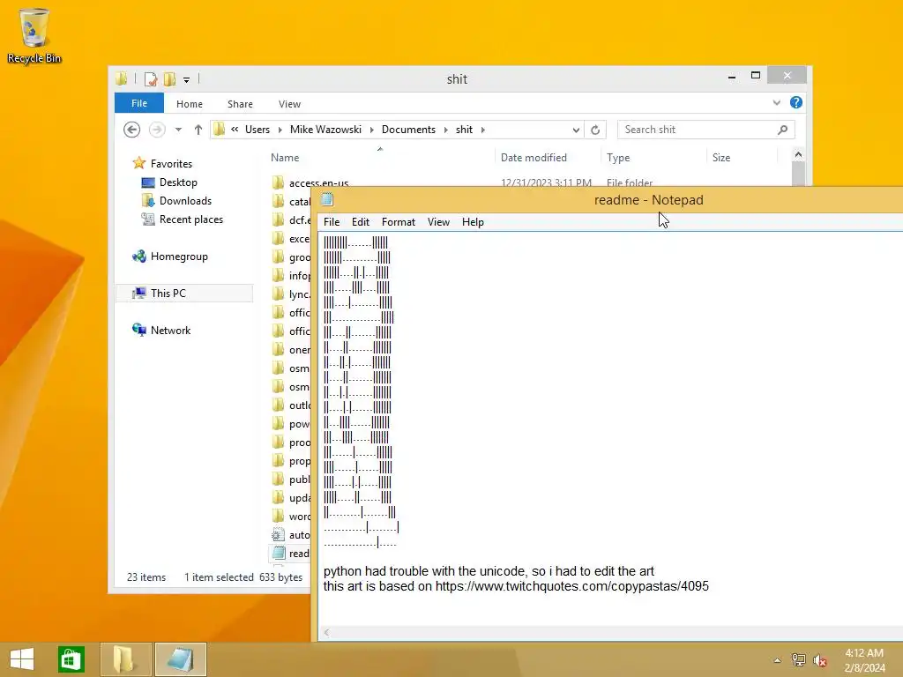Open Customize Quick Access Toolbar dropdown
The width and height of the screenshot is (903, 677).
[x=187, y=80]
